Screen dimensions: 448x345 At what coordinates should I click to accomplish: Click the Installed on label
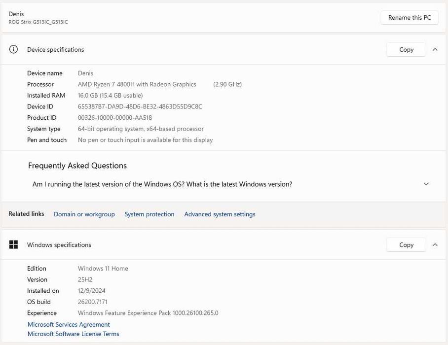click(x=43, y=290)
